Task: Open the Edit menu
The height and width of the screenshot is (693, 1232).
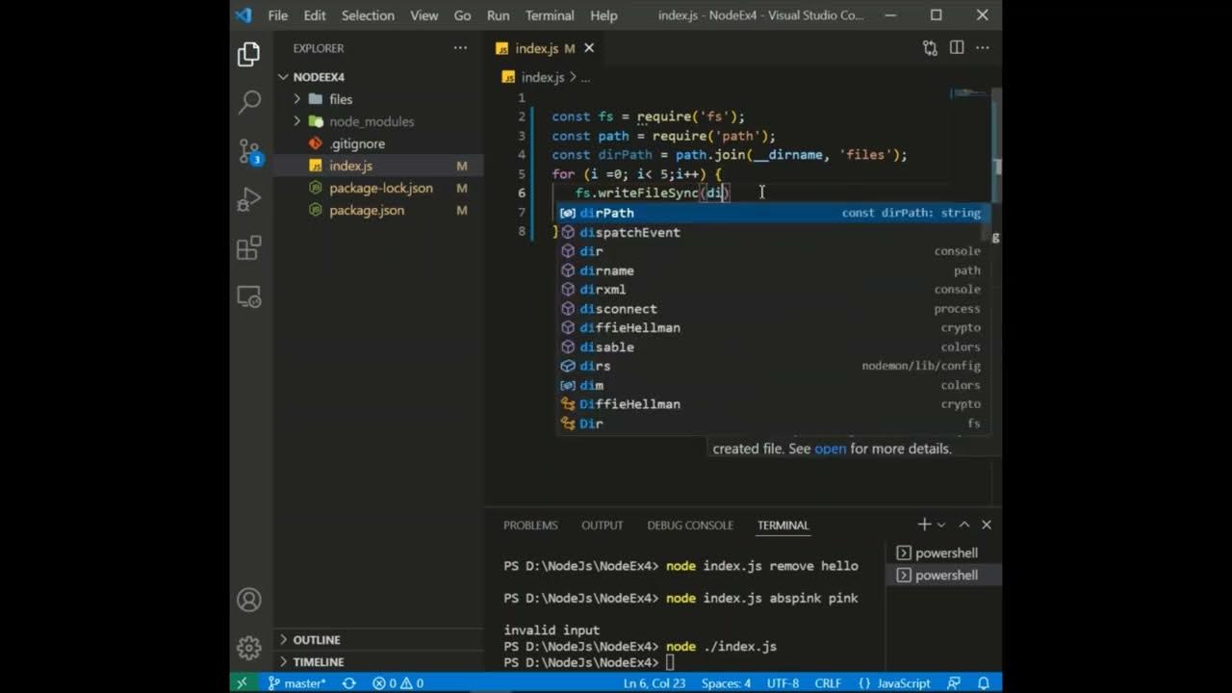Action: pos(315,15)
